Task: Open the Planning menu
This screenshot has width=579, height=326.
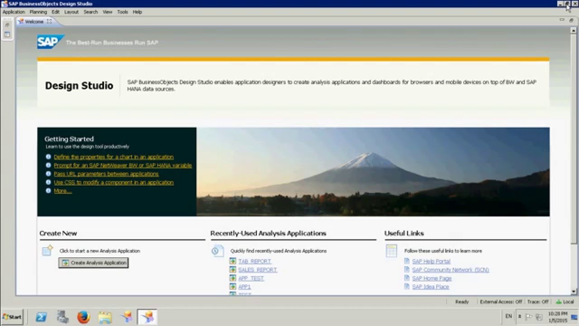Action: click(38, 12)
